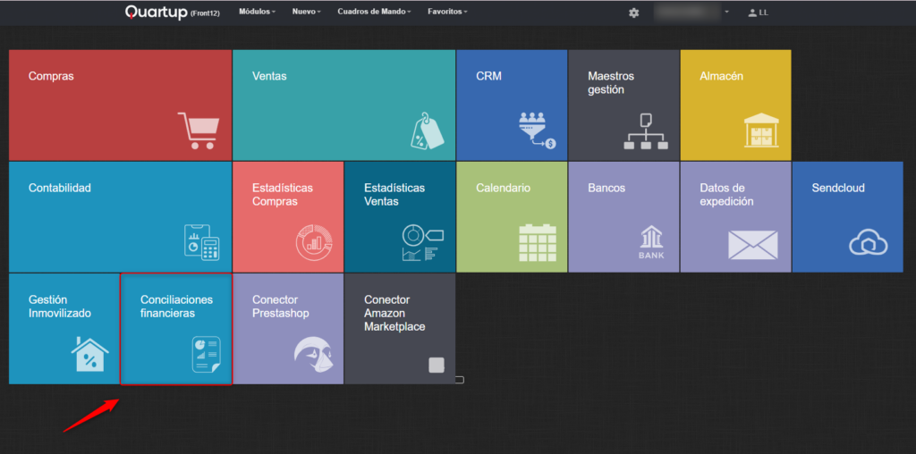Open the Cuadros de Mando dropdown
The height and width of the screenshot is (454, 916).
coord(374,13)
